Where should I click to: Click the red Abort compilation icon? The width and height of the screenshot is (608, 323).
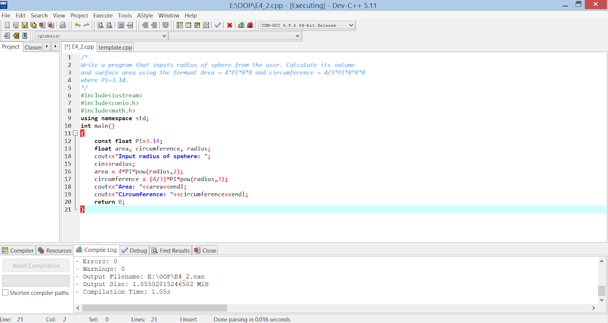pos(230,25)
